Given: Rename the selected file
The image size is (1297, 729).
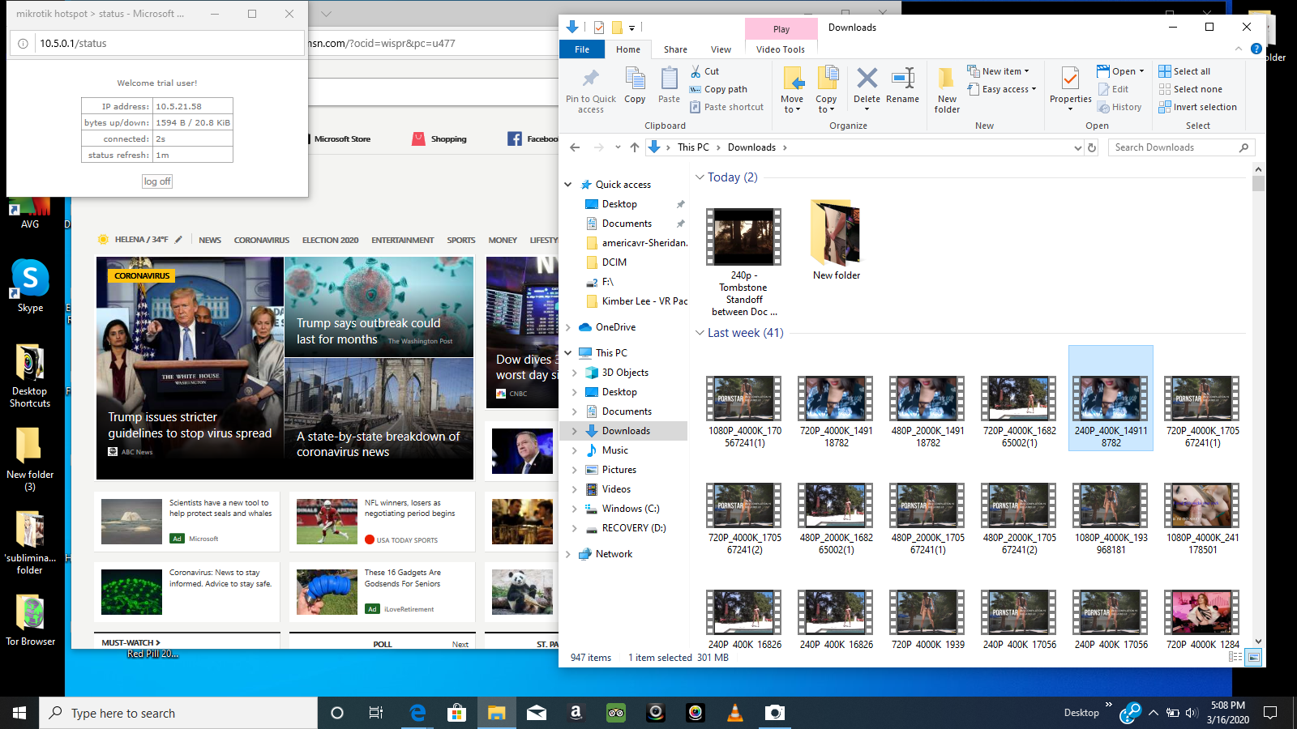Looking at the screenshot, I should click(902, 86).
